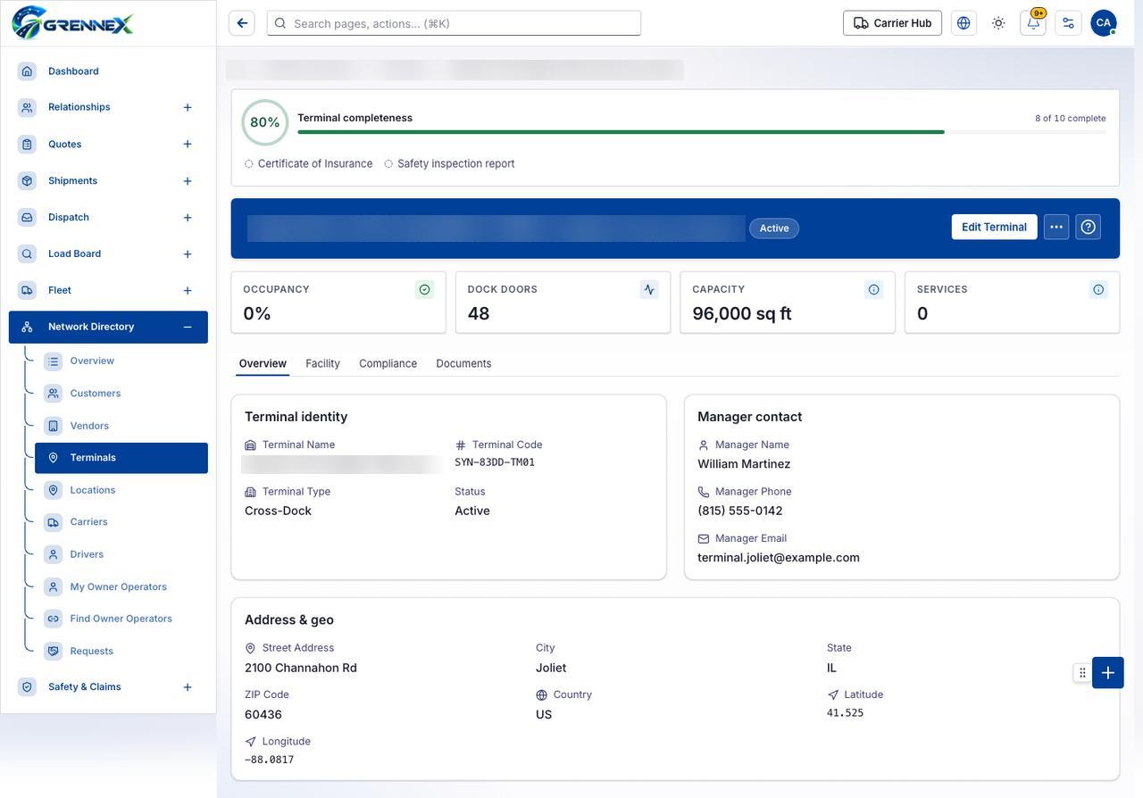Viewport: 1143px width, 798px height.
Task: Click the Dock Doors activity icon
Action: tap(649, 289)
